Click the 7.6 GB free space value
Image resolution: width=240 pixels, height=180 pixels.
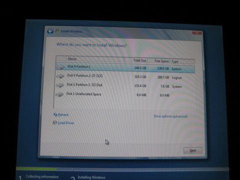[165, 86]
